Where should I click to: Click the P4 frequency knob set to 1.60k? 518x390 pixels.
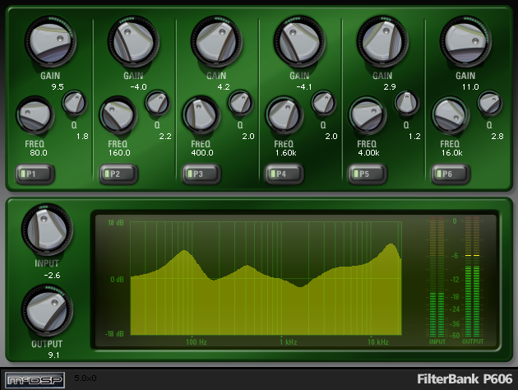(x=284, y=115)
